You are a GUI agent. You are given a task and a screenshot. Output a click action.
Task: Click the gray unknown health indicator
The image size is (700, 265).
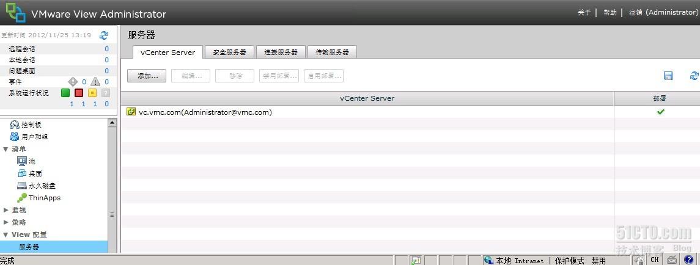point(105,93)
